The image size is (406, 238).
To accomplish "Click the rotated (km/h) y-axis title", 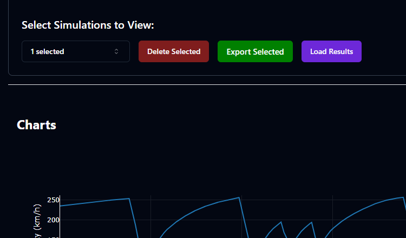I will 37,221.
